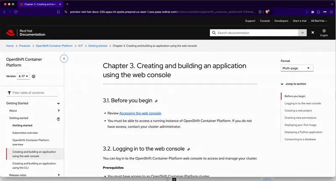Click the 4.17 breadcrumb link
Viewport: 336px width, 181px height.
(x=80, y=46)
